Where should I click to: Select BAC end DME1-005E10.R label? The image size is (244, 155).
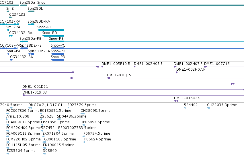pyautogui.click(x=116, y=64)
